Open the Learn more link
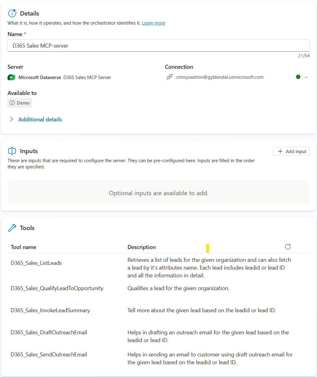 click(x=153, y=23)
